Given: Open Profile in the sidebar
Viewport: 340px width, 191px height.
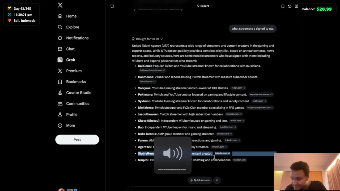Looking at the screenshot, I should [x=67, y=114].
